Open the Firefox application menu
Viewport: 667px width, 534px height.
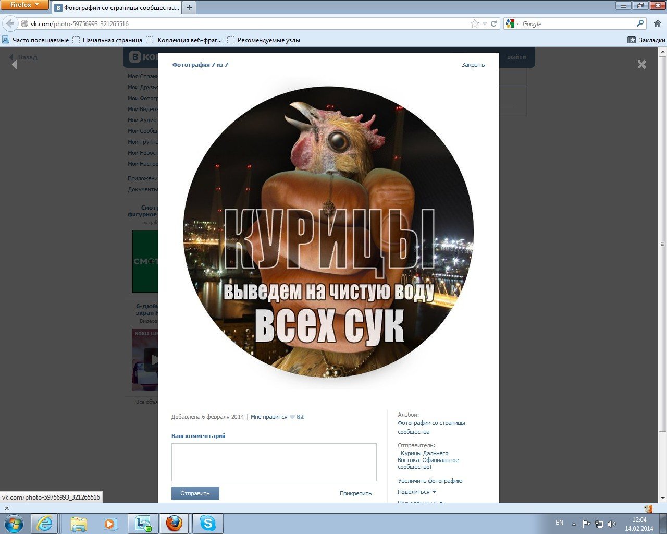pyautogui.click(x=24, y=5)
